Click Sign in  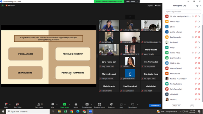point(150,6)
